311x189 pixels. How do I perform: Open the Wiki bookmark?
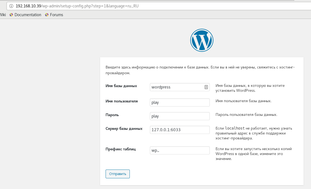[x=3, y=15]
